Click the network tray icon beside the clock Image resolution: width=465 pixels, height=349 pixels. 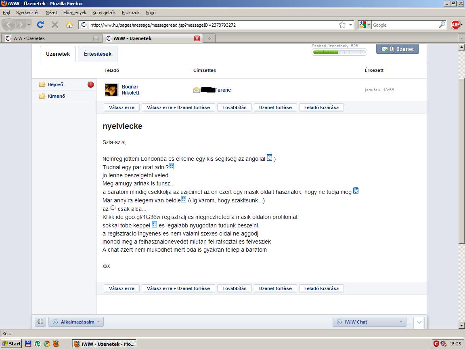443,344
